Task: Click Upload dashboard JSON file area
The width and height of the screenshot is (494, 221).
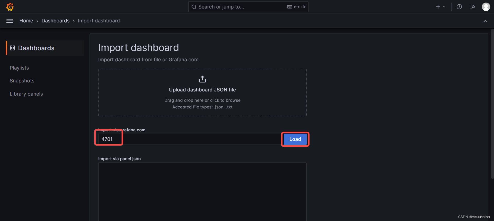Action: click(x=202, y=93)
